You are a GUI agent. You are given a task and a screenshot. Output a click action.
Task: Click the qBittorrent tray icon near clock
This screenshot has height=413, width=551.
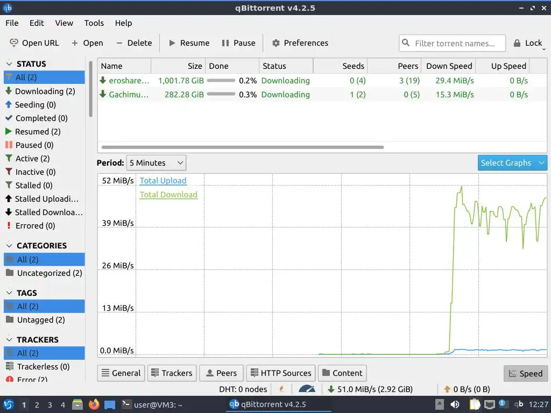pos(519,404)
